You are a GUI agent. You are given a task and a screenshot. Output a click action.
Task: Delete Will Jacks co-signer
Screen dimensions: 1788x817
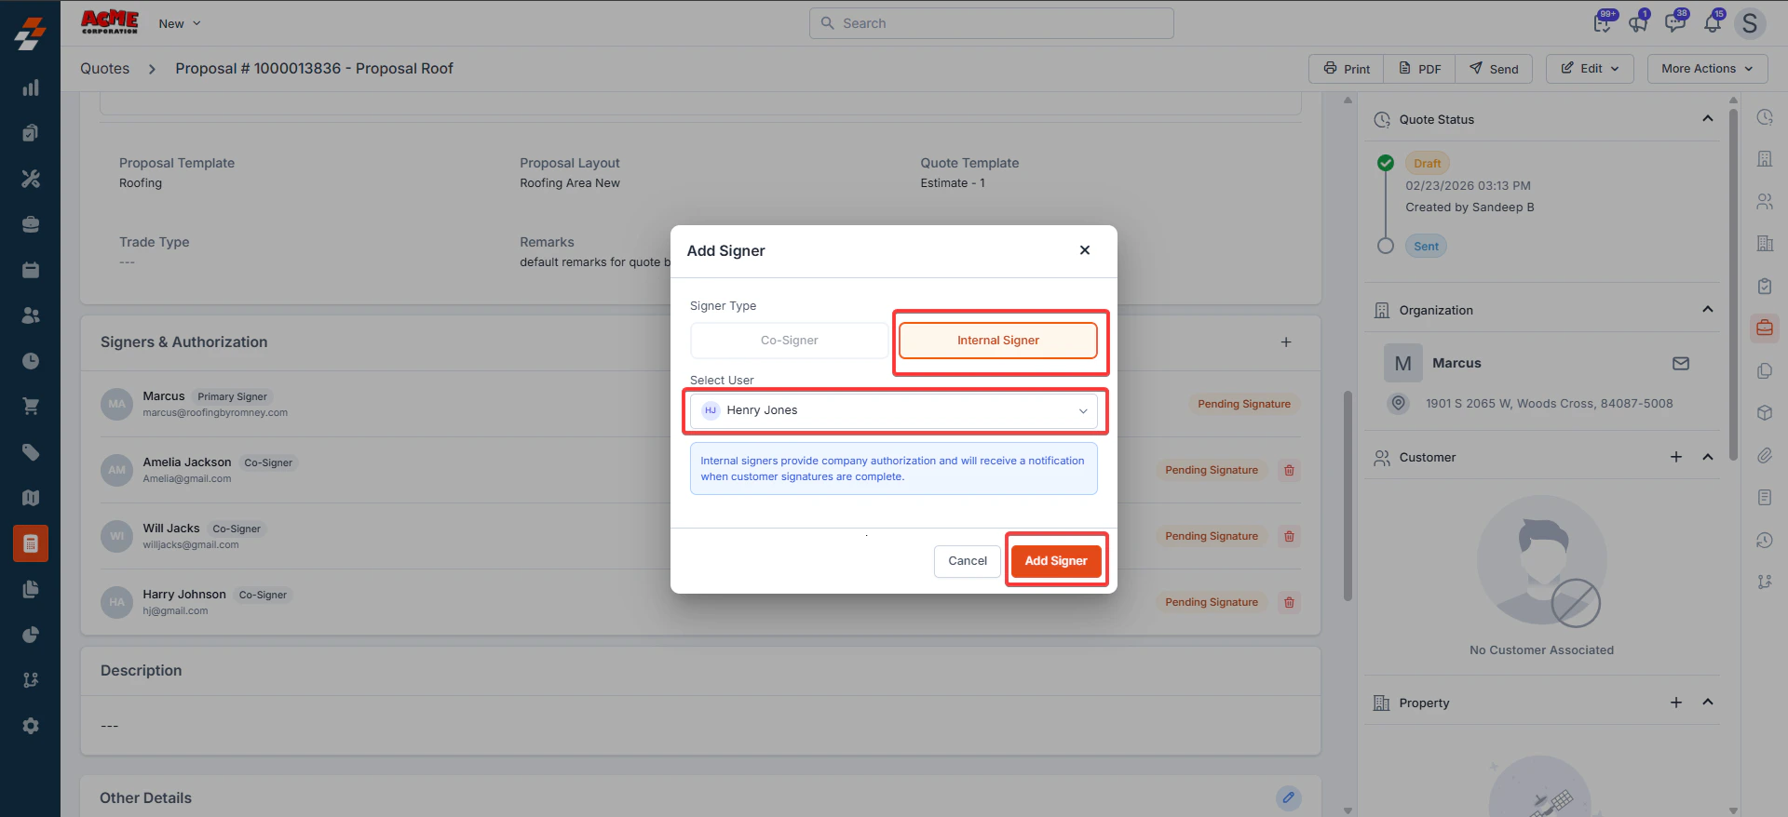(1289, 536)
